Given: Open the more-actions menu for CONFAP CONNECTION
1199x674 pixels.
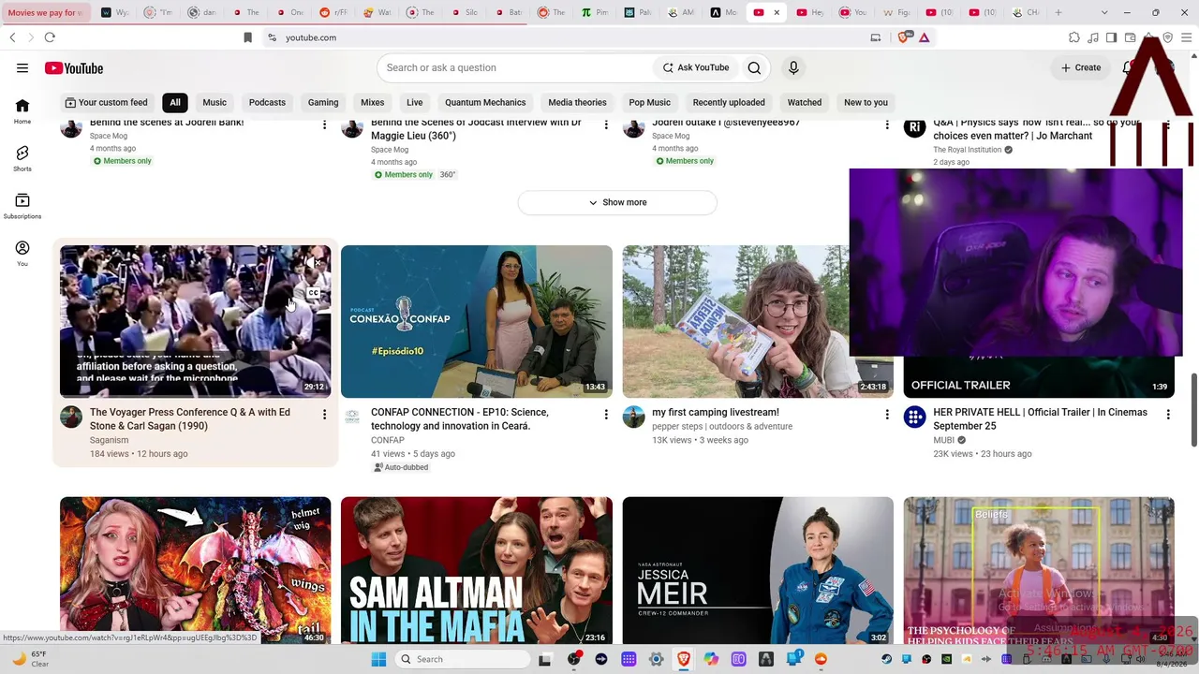Looking at the screenshot, I should 606,414.
